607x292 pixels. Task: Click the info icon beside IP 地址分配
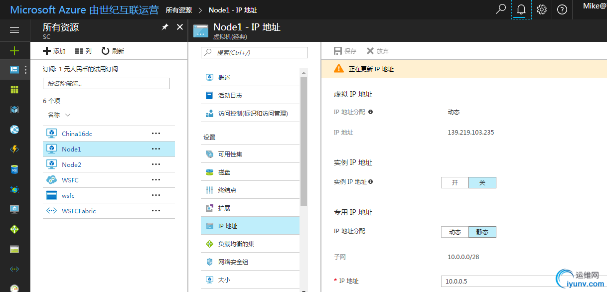pyautogui.click(x=370, y=112)
